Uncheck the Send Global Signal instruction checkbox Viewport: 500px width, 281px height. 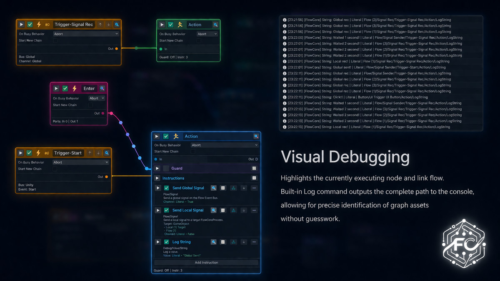[x=166, y=188]
